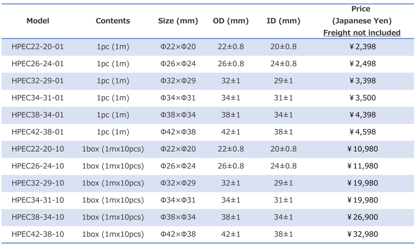Click the underlined Freight not included text
The width and height of the screenshot is (415, 245).
coord(361,32)
